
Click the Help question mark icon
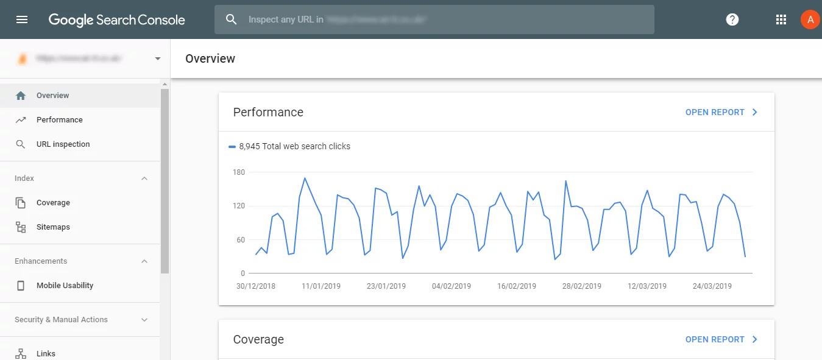point(732,19)
